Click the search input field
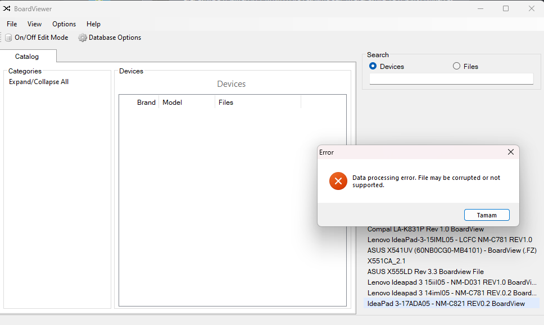544x325 pixels. pyautogui.click(x=451, y=79)
